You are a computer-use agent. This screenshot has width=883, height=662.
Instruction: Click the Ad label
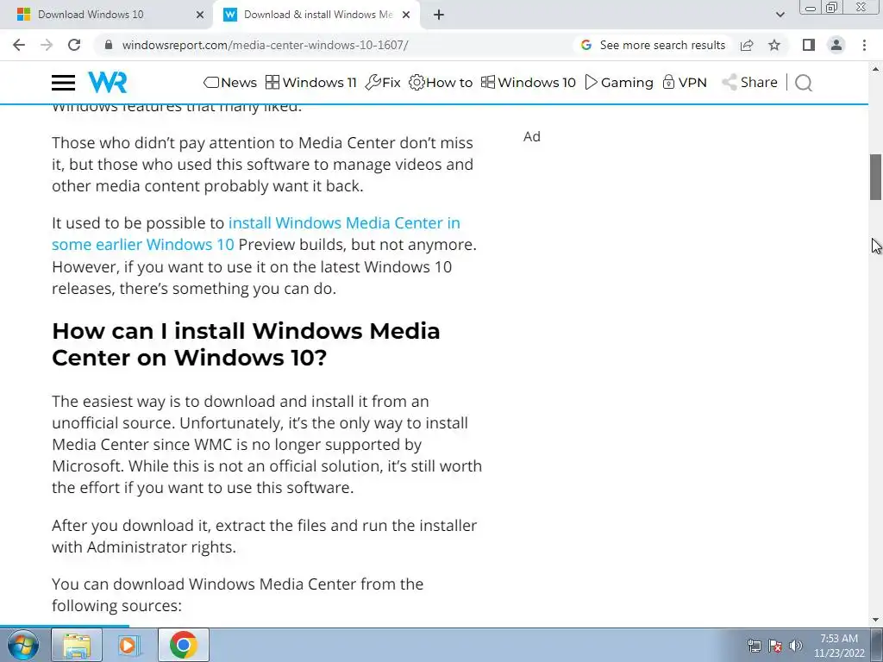pos(531,137)
